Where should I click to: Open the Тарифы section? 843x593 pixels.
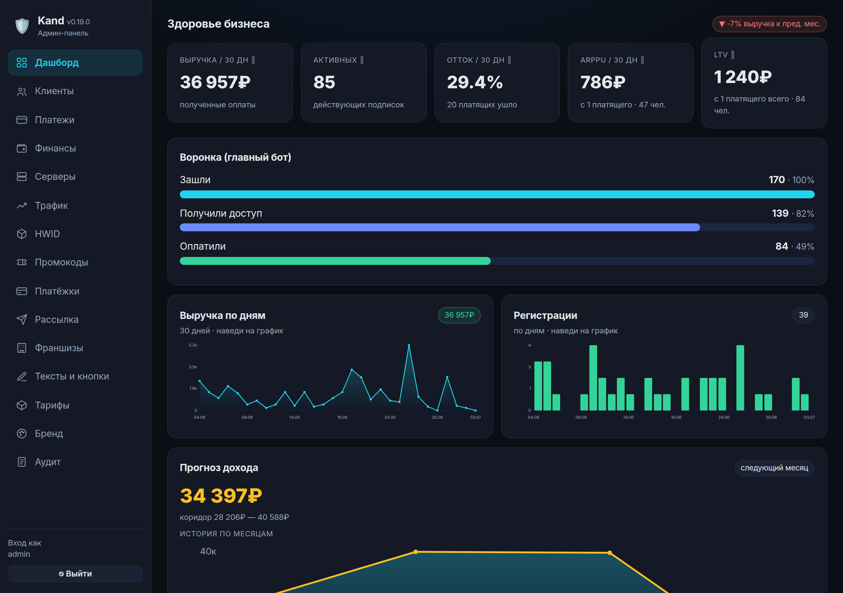pyautogui.click(x=75, y=405)
